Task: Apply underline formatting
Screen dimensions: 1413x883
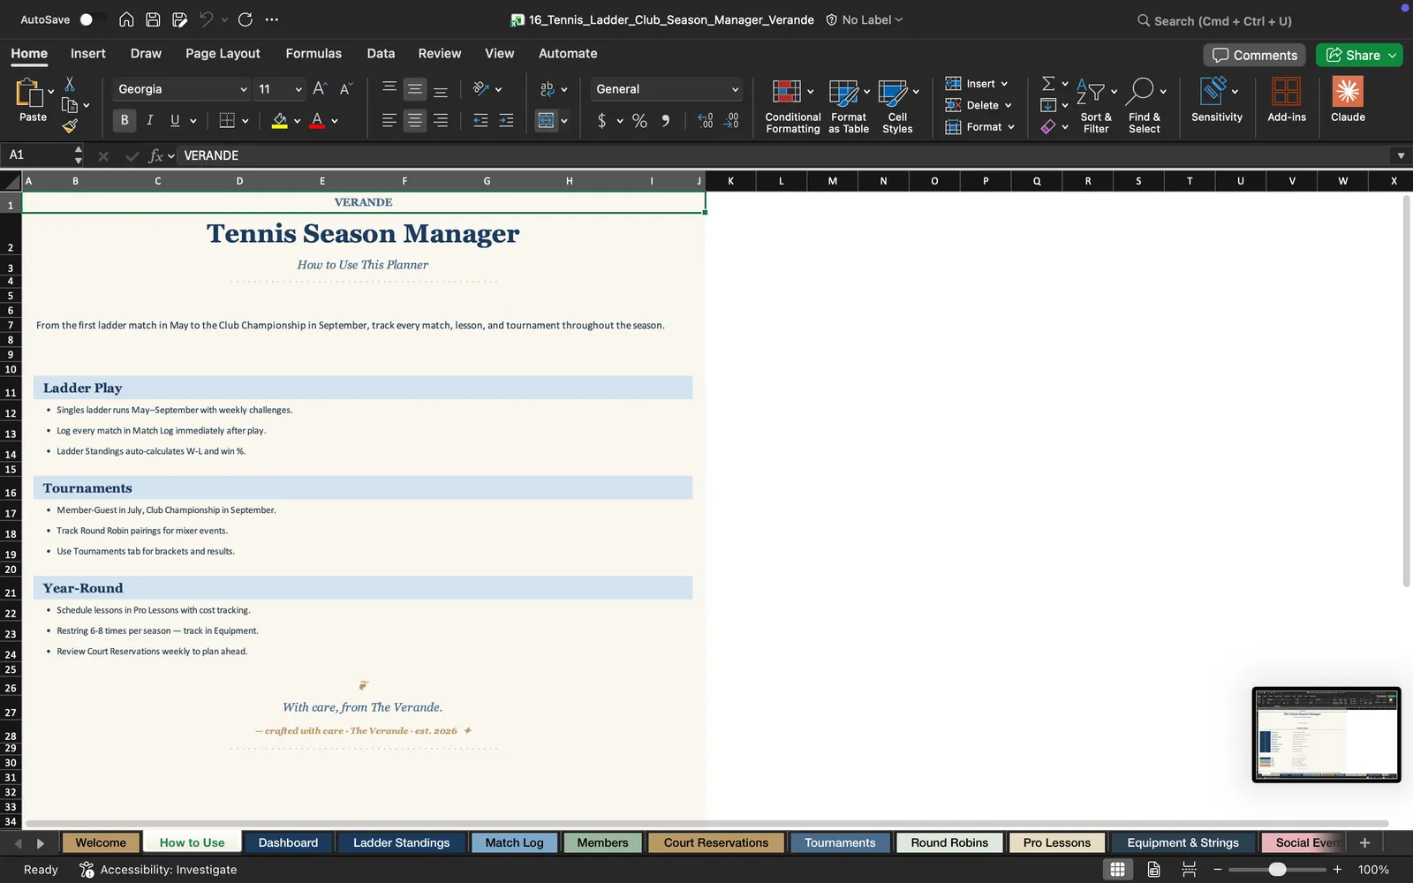Action: [175, 120]
